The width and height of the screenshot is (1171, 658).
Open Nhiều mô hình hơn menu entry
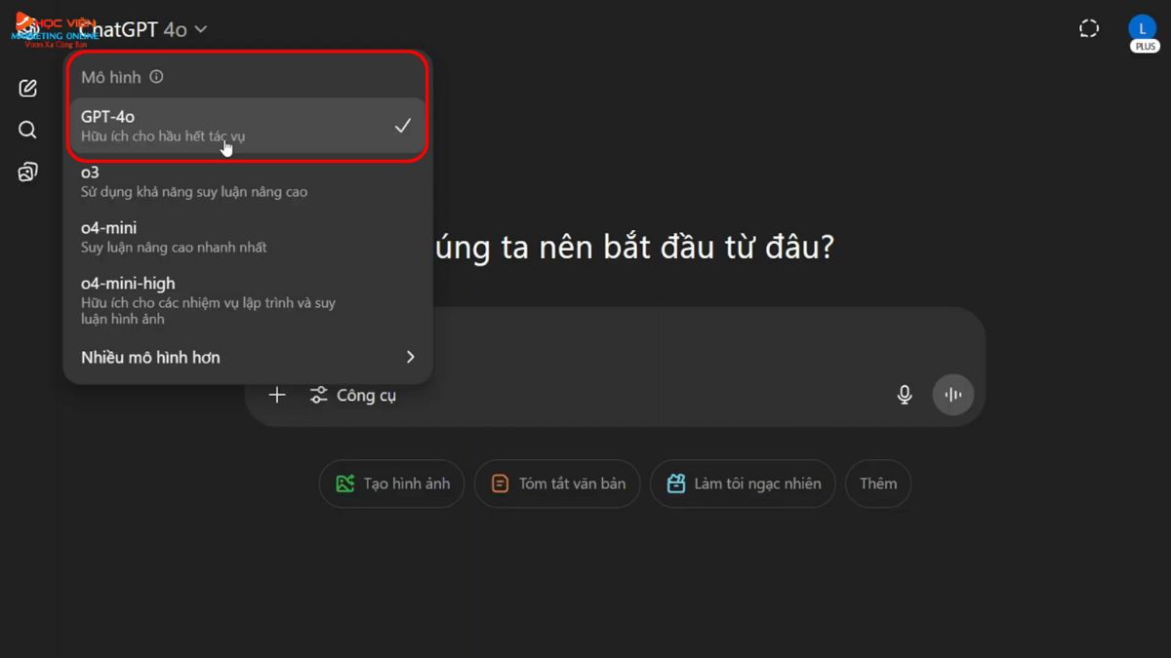[x=248, y=357]
